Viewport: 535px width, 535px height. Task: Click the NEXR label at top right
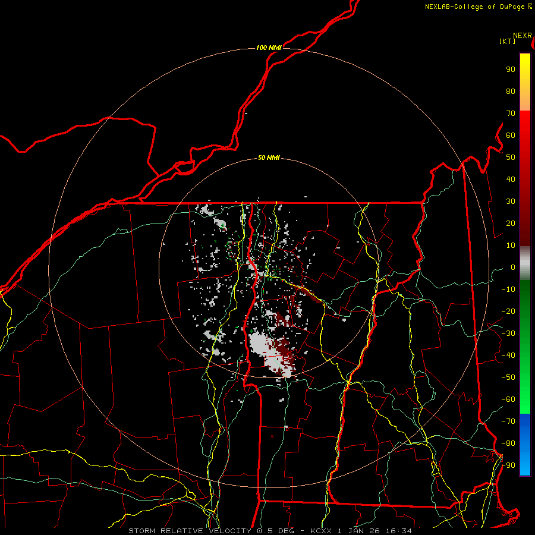523,36
